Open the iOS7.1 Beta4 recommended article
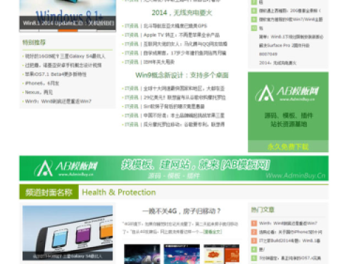 point(56,74)
